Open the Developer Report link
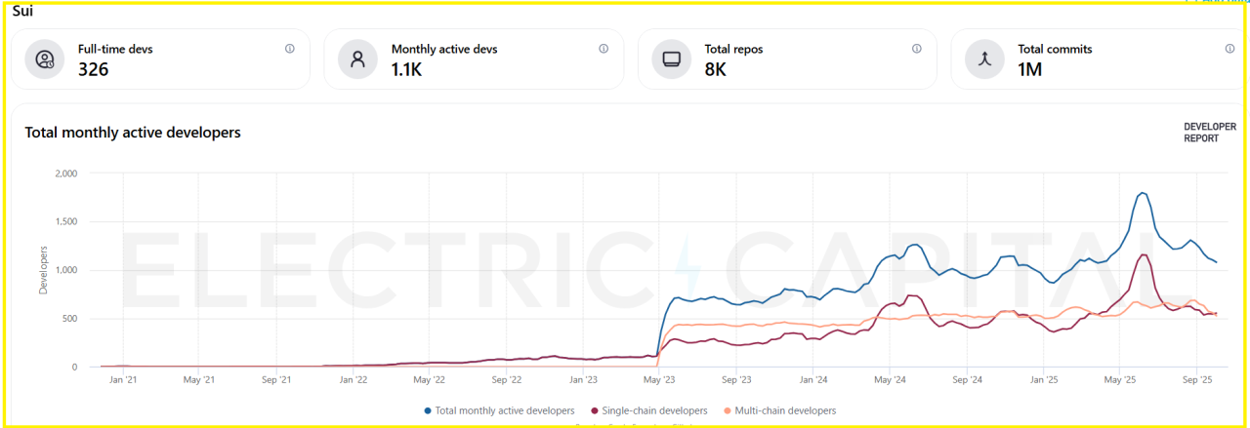 [x=1209, y=133]
